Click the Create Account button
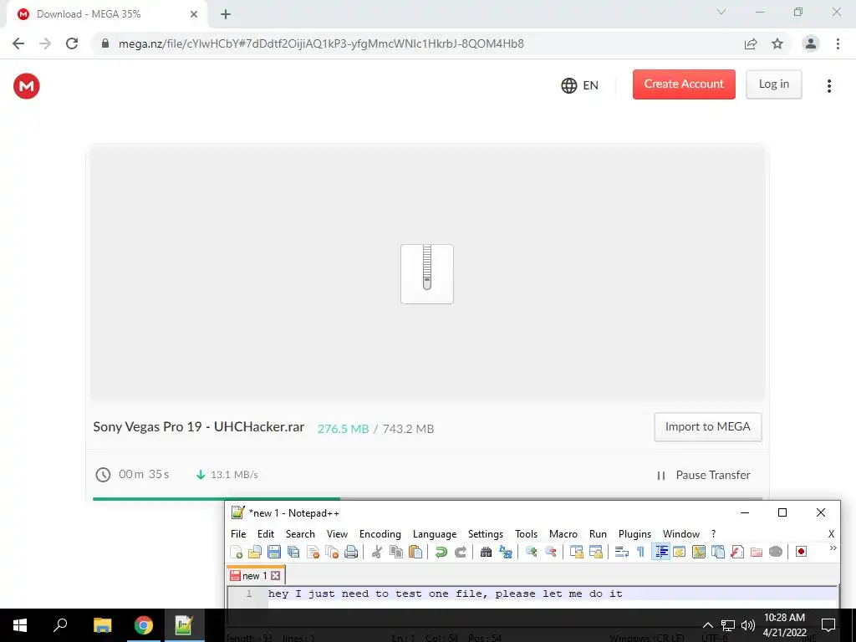Image resolution: width=856 pixels, height=642 pixels. pos(684,84)
